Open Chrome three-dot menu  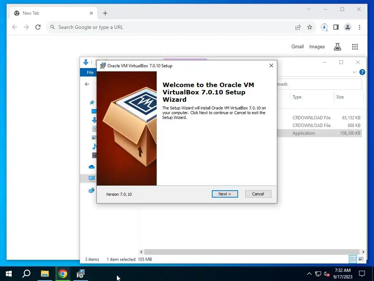pos(359,27)
